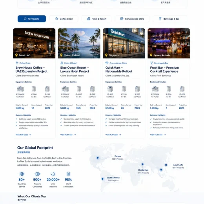Click the Phuket, Thailand location pin icon
This screenshot has height=204, width=204.
[x=61, y=55]
